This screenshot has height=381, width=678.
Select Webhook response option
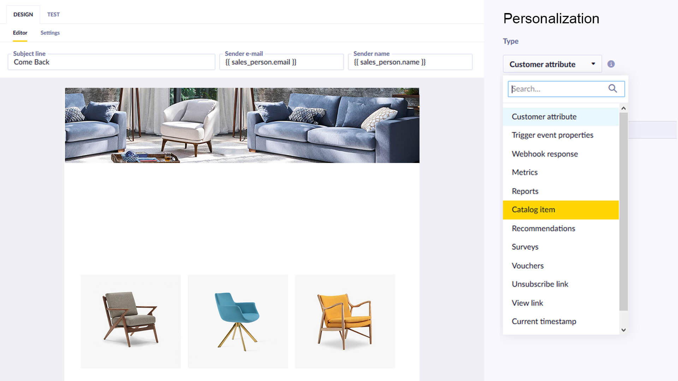561,154
